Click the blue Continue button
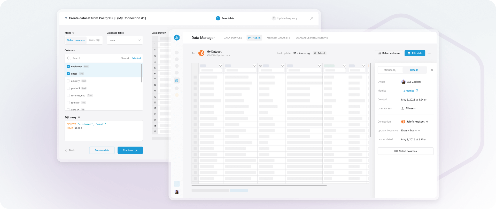 point(130,150)
